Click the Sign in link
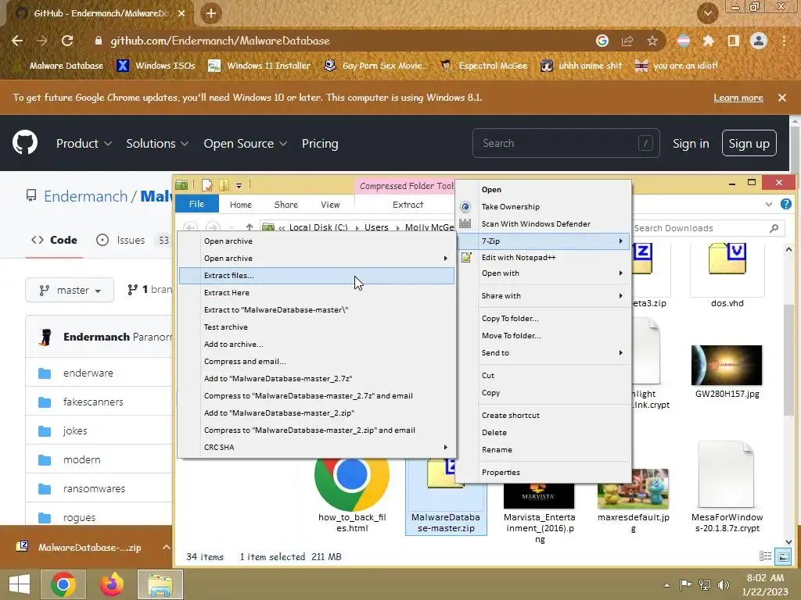 click(691, 144)
